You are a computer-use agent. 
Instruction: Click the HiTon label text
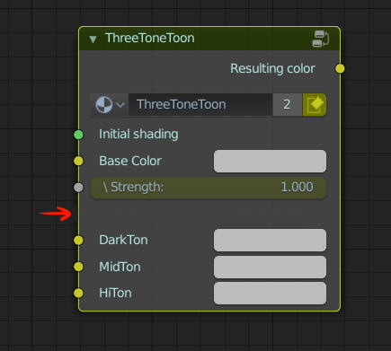coord(115,293)
